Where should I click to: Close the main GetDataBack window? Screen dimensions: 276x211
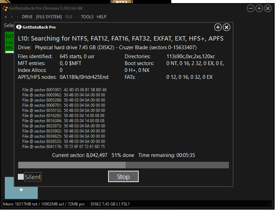click(x=268, y=8)
